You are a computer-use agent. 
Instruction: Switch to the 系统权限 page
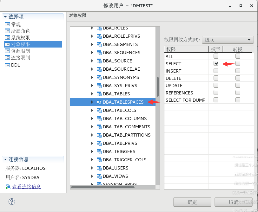[20, 38]
